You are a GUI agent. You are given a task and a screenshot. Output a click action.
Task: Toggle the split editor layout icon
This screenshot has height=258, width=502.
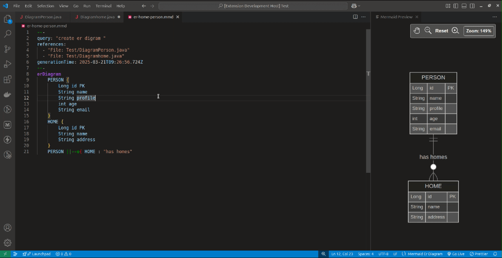pos(355,17)
